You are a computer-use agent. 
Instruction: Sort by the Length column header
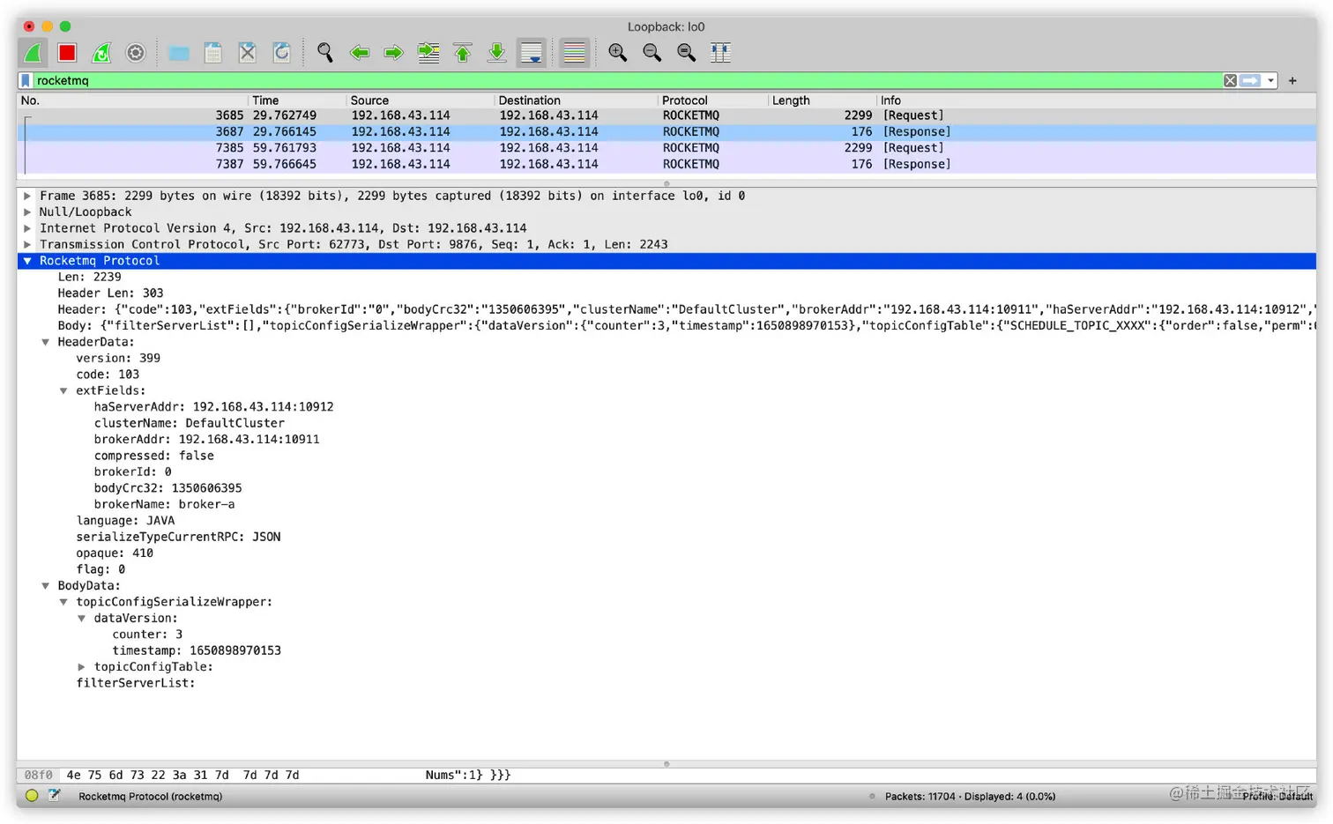(822, 100)
